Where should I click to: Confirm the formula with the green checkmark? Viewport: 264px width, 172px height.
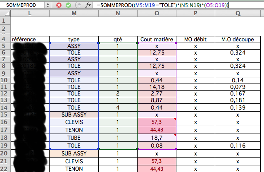(x=68, y=5)
